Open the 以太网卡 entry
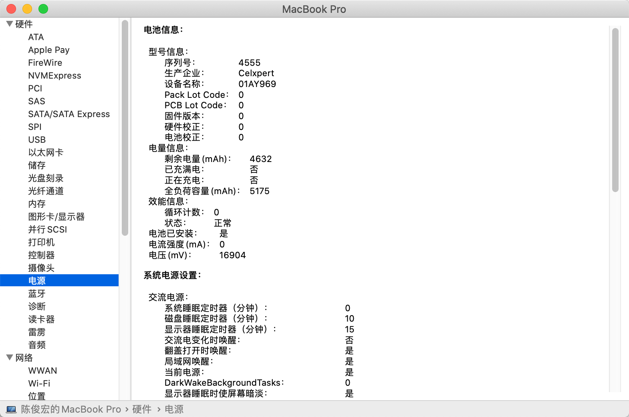This screenshot has height=417, width=629. pyautogui.click(x=46, y=152)
